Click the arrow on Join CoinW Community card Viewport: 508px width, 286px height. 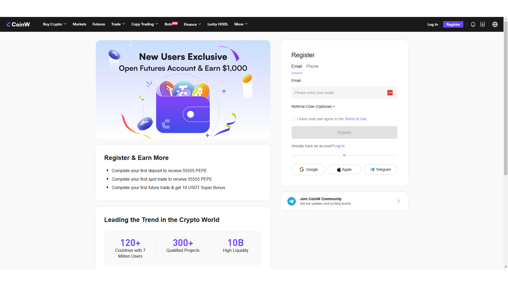[x=398, y=201]
